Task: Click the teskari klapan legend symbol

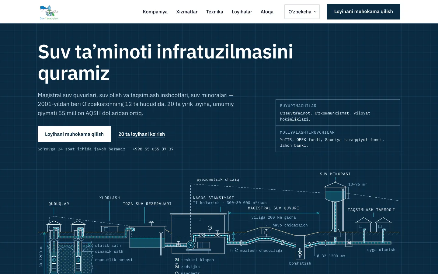Action: [177, 260]
